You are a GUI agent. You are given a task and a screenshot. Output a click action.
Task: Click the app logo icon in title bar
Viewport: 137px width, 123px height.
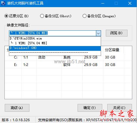tap(3, 3)
